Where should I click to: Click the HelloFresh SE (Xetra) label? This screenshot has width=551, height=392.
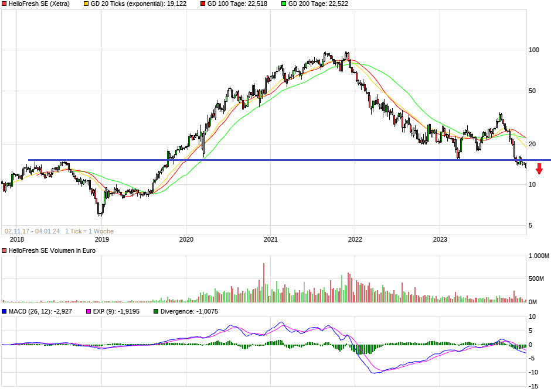39,4
